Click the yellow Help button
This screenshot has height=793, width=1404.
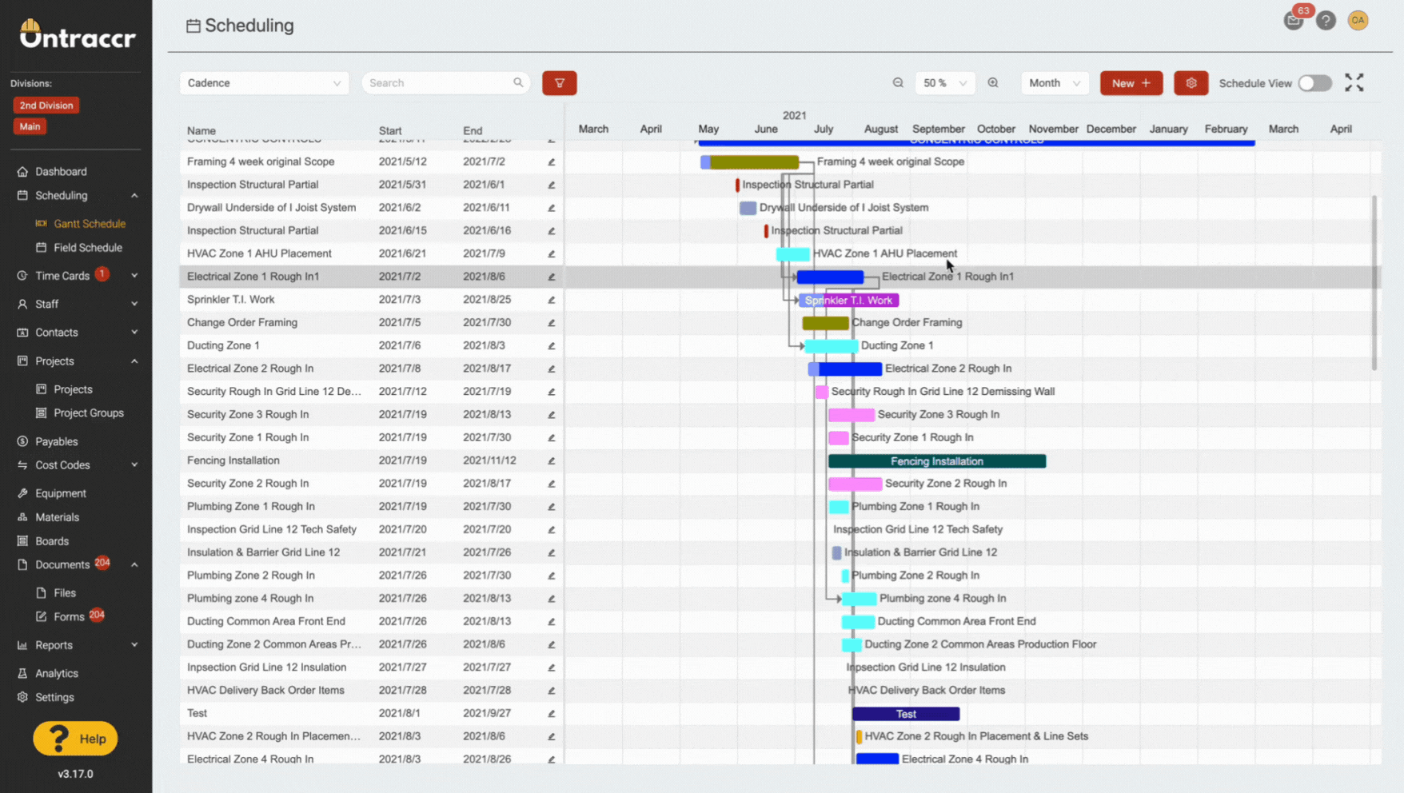[75, 739]
